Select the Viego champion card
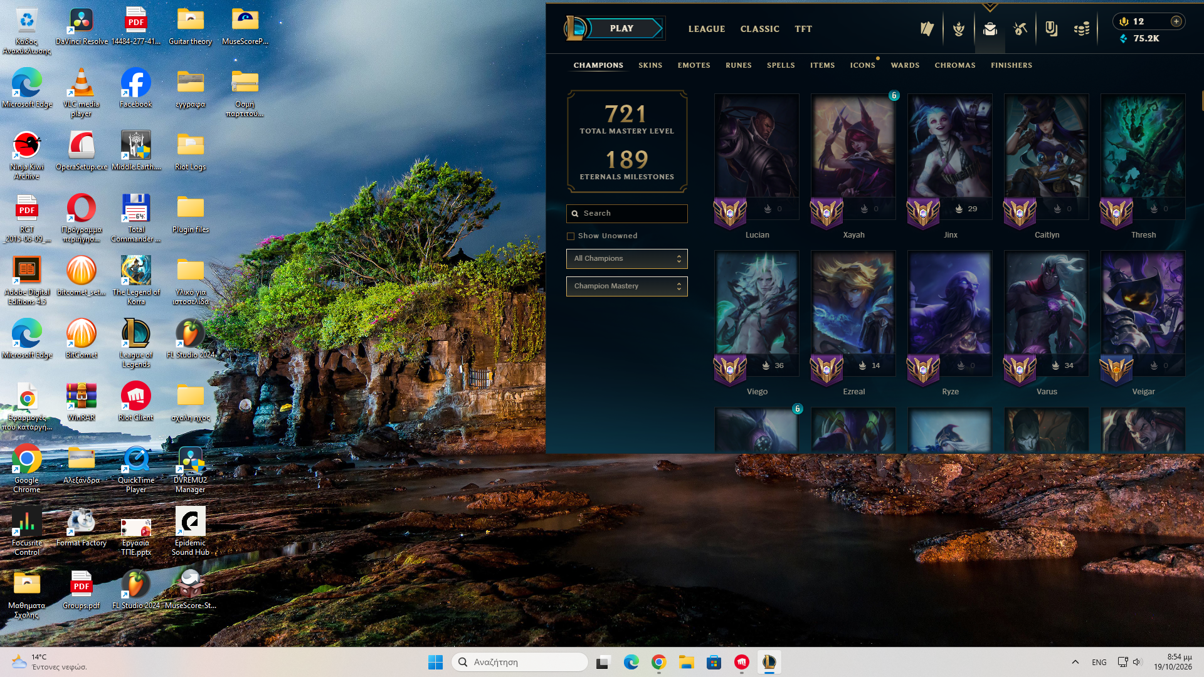The width and height of the screenshot is (1204, 677). [x=757, y=313]
